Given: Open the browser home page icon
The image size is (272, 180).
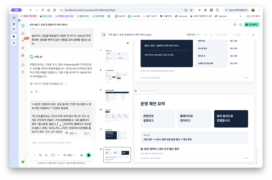Looking at the screenshot, I should point(48,10).
